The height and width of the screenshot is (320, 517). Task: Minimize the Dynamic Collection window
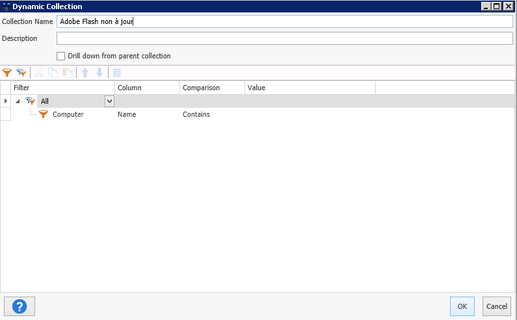(x=486, y=6)
